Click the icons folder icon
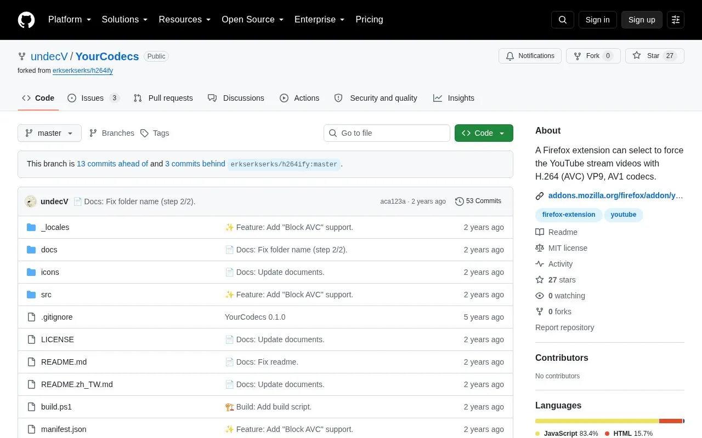Viewport: 702px width, 438px height. [x=31, y=272]
